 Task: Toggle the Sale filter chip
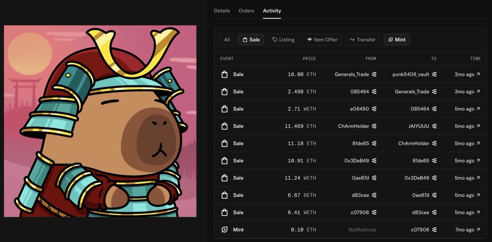coord(251,40)
